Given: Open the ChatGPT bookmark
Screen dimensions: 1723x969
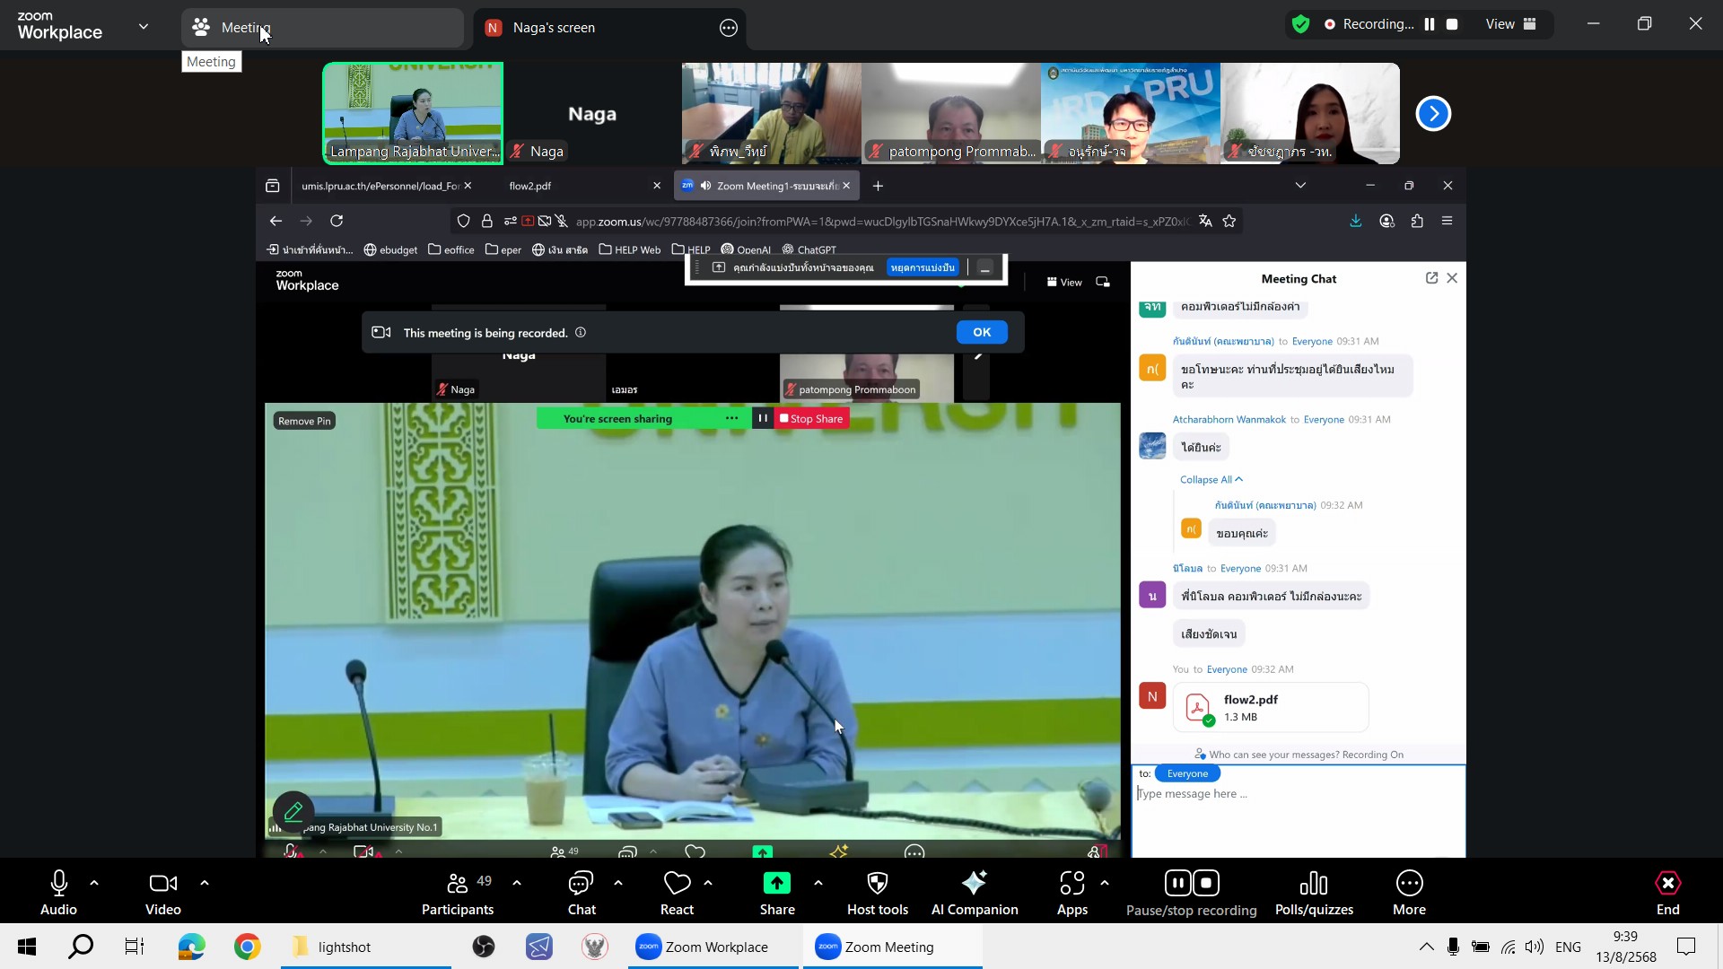Looking at the screenshot, I should coord(809,249).
